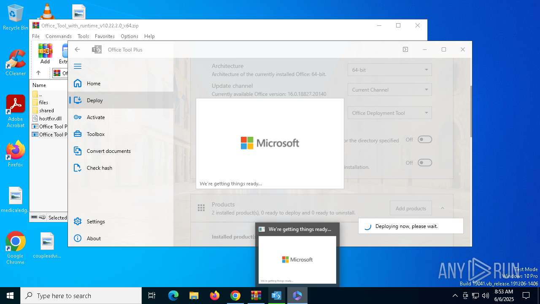The image size is (540, 304).
Task: Select the Deploy sidebar item
Action: pos(121,100)
